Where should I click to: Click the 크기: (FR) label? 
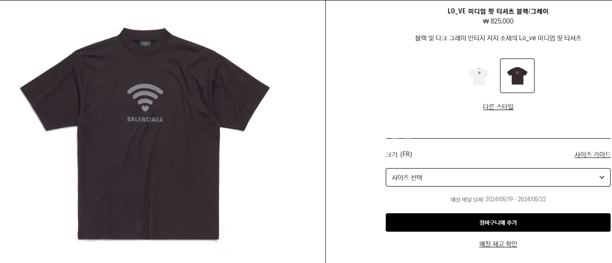399,154
